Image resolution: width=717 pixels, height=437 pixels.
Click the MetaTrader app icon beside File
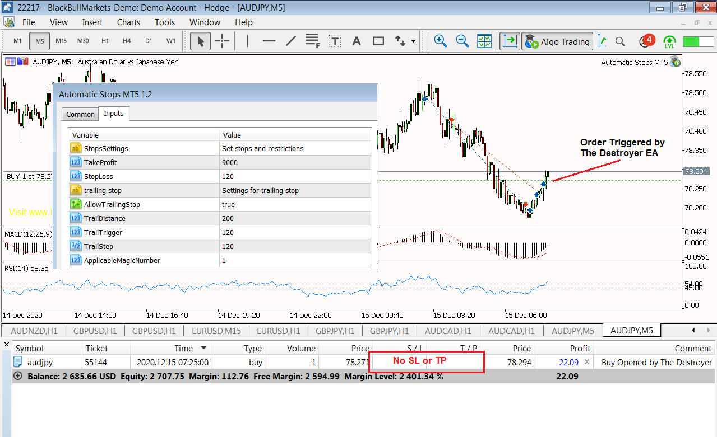pos(9,22)
